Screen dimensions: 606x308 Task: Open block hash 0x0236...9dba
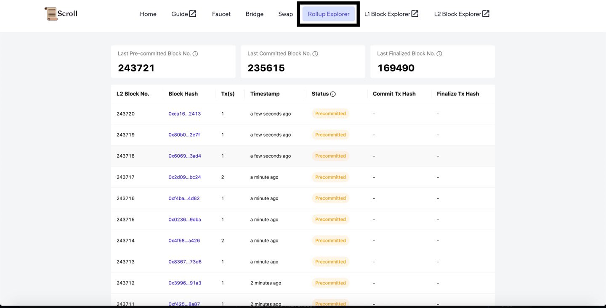tap(185, 220)
